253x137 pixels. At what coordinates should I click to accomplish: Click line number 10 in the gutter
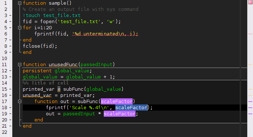coord(4,59)
